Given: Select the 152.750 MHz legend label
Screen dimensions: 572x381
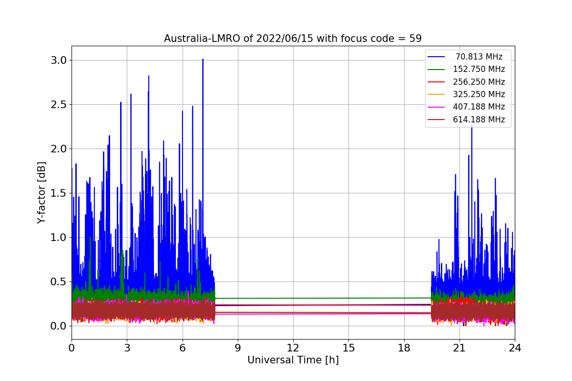Looking at the screenshot, I should (x=479, y=69).
